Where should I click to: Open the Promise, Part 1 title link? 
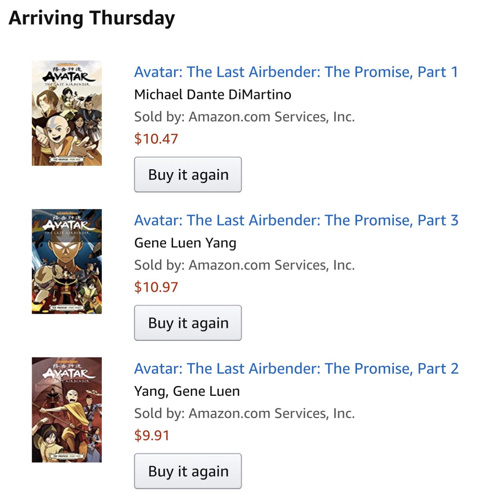296,72
